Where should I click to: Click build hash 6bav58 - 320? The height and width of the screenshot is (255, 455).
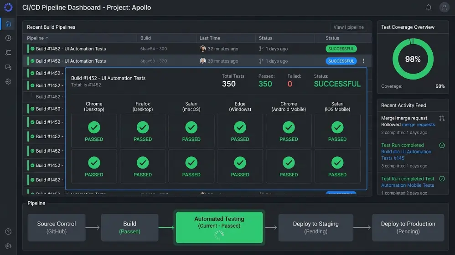pos(154,61)
